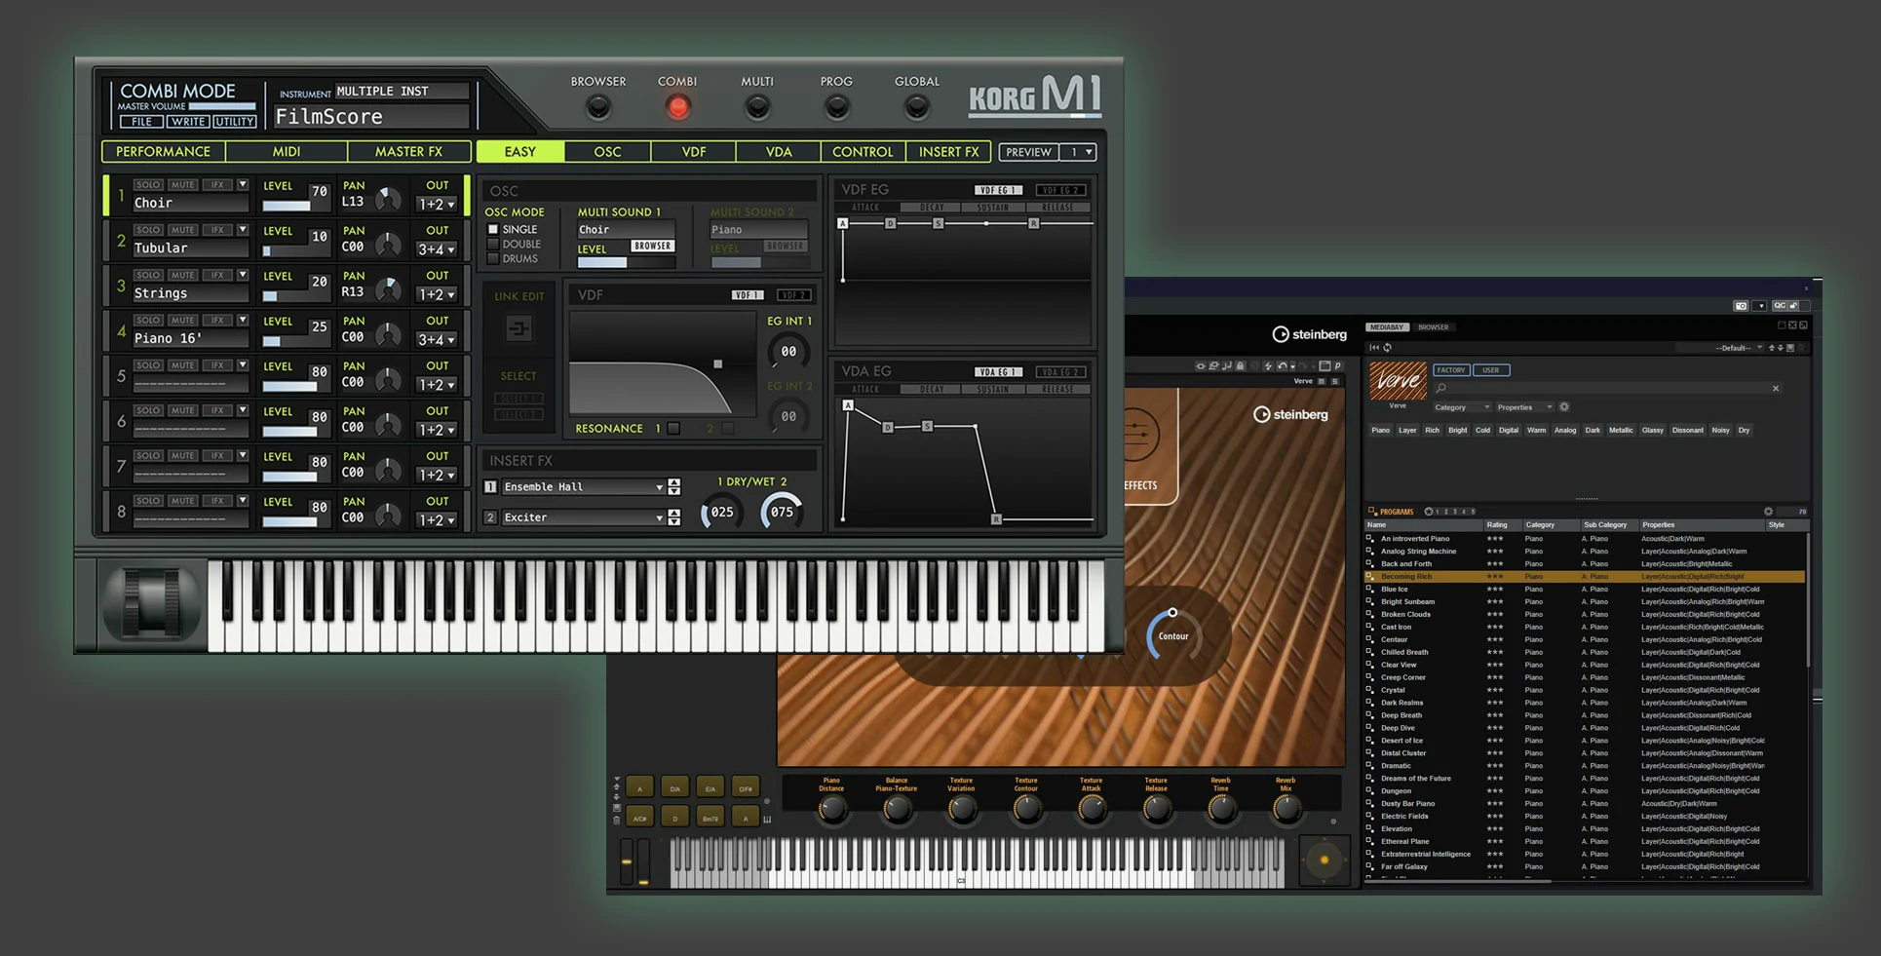Open Ensemble Hall insert FX dropdown

click(x=583, y=486)
